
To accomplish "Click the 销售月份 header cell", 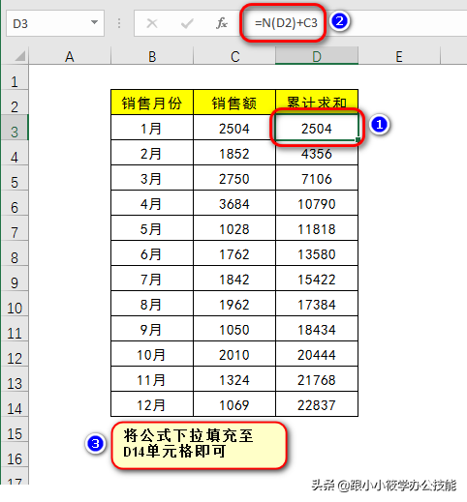I will point(152,103).
